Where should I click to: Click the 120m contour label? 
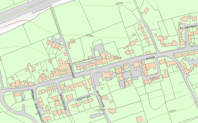tap(101, 110)
